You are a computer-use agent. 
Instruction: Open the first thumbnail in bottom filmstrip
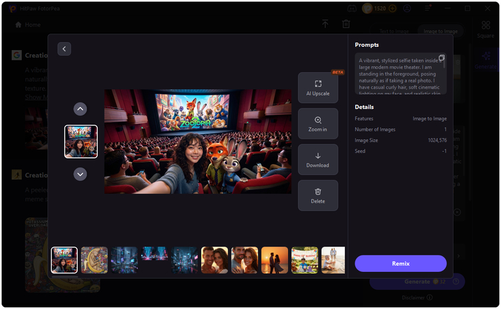65,260
